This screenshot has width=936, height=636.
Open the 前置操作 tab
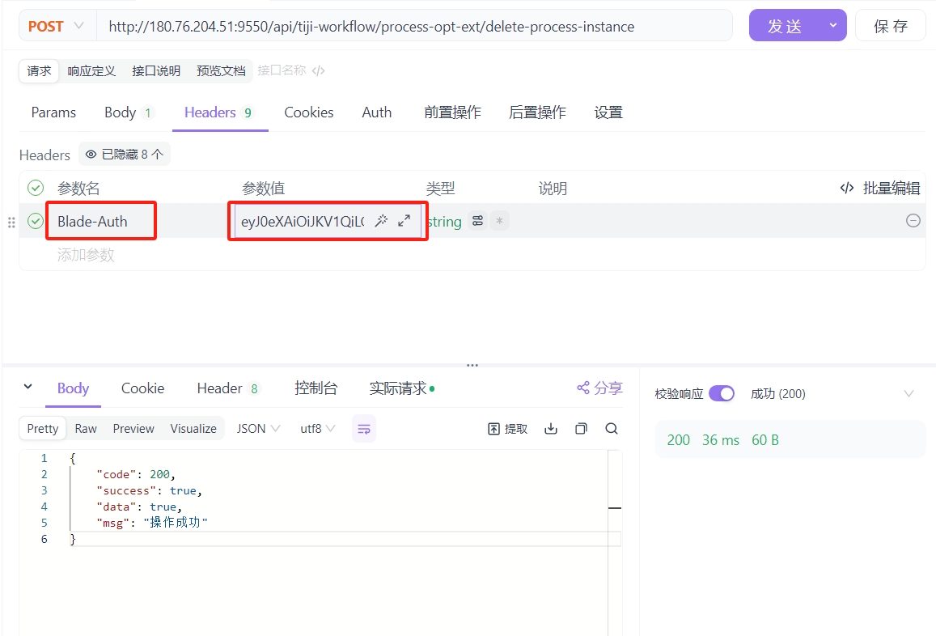tap(452, 112)
